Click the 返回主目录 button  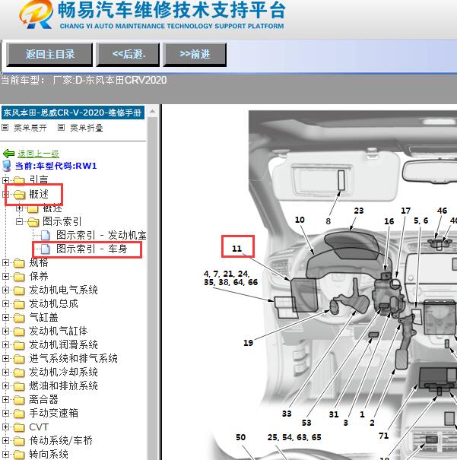(49, 55)
